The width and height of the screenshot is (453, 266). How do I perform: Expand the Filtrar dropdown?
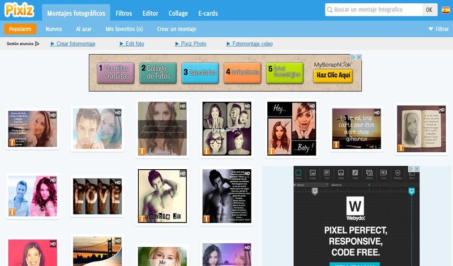coord(438,29)
